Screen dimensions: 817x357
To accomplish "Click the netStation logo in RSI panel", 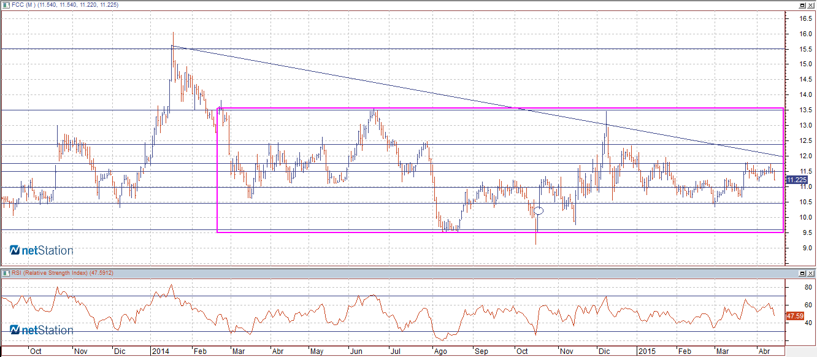I will pos(41,330).
